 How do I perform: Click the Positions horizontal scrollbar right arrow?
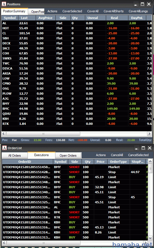click(x=149, y=134)
